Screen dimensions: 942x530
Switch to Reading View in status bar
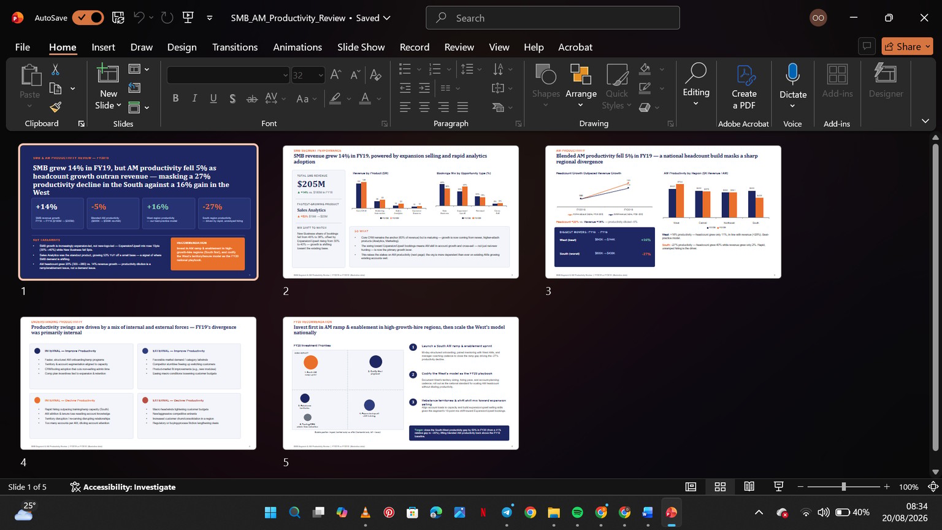(x=749, y=486)
